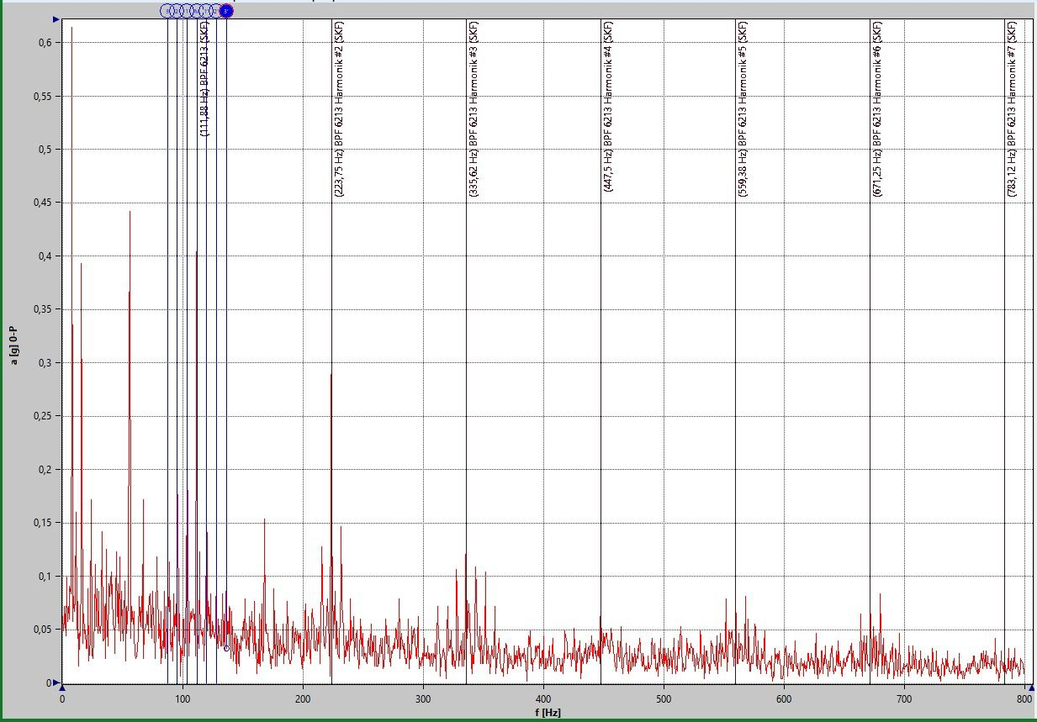Click the blue triangle at X-axis right end

click(x=1031, y=688)
